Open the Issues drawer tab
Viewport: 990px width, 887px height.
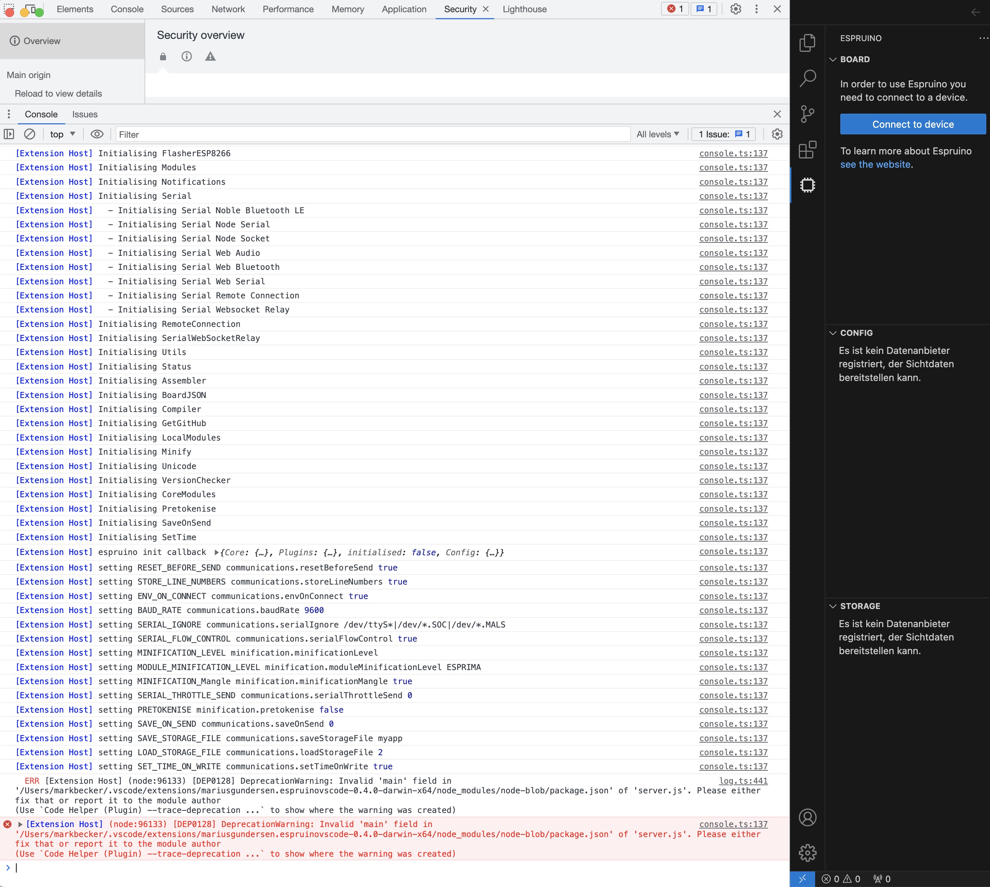pyautogui.click(x=85, y=114)
